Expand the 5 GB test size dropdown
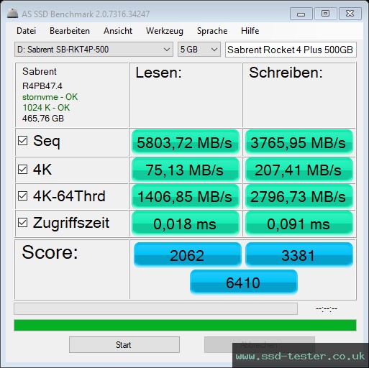 (199, 50)
